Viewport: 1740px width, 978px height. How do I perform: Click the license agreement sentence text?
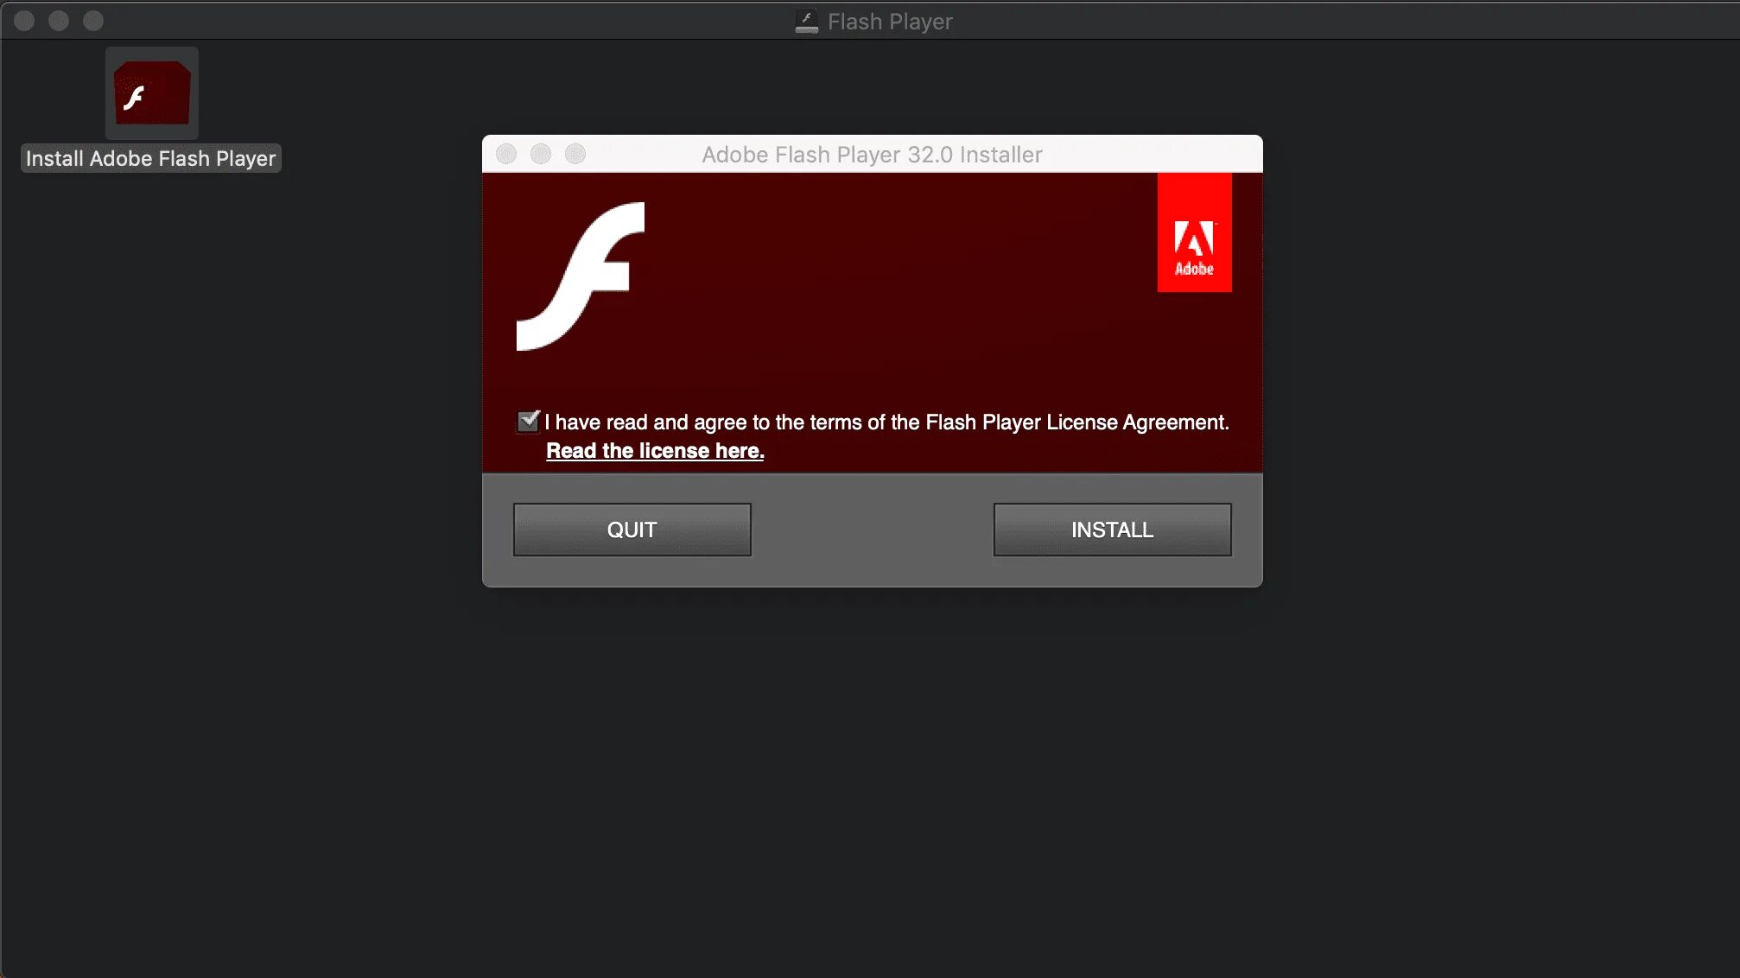[x=886, y=422]
